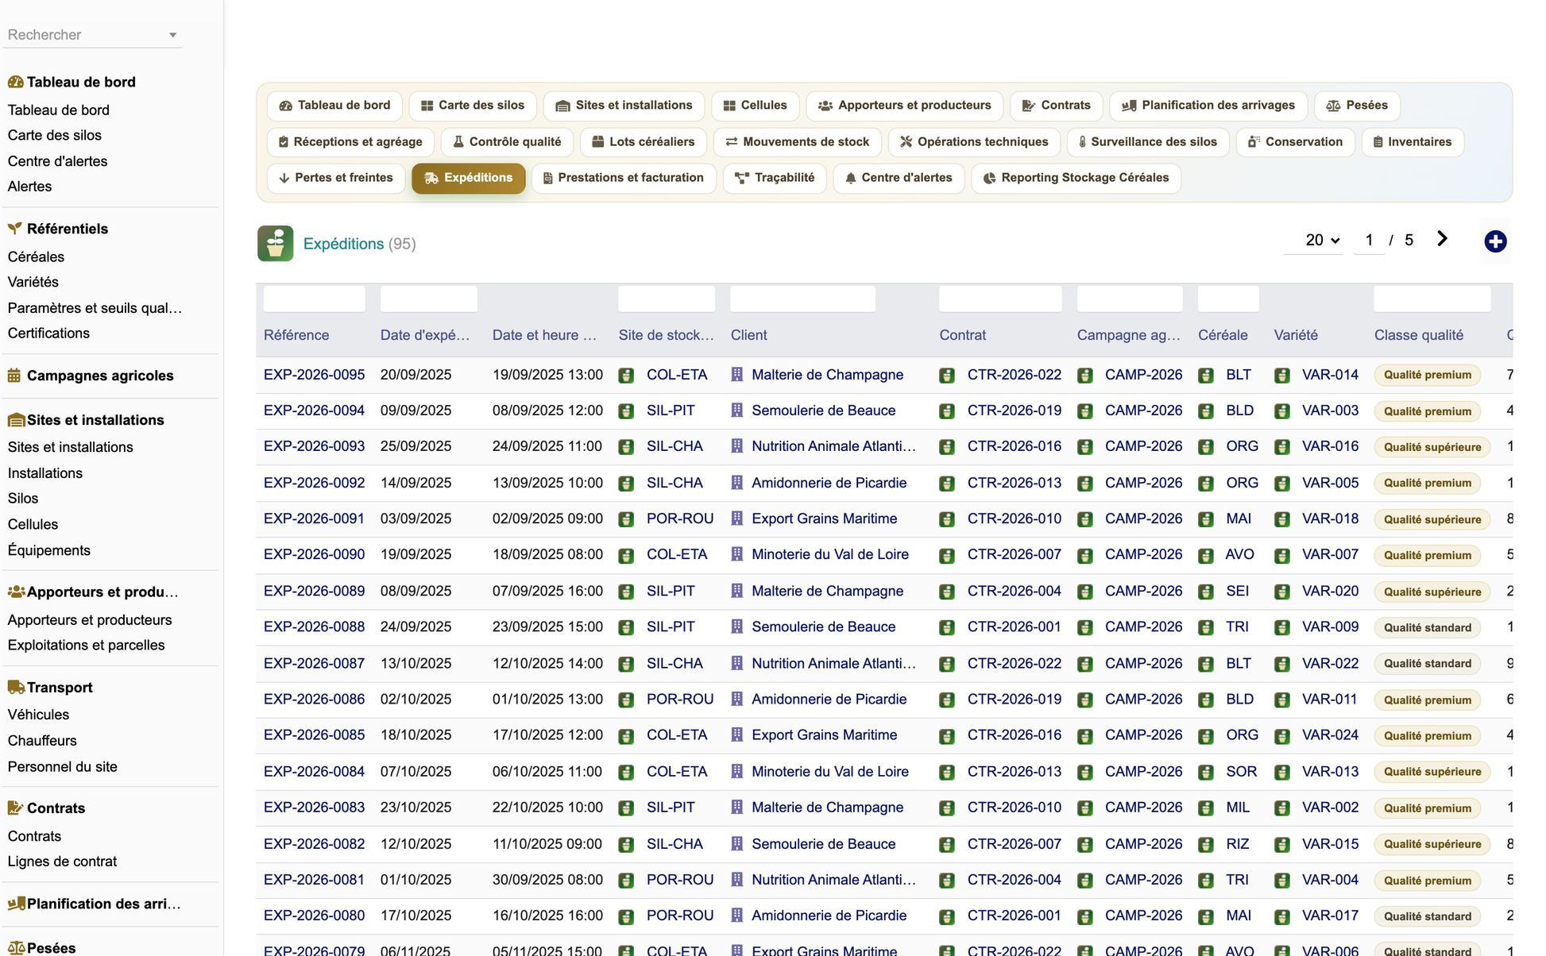Open the Tableau de bord tab

pyautogui.click(x=335, y=105)
